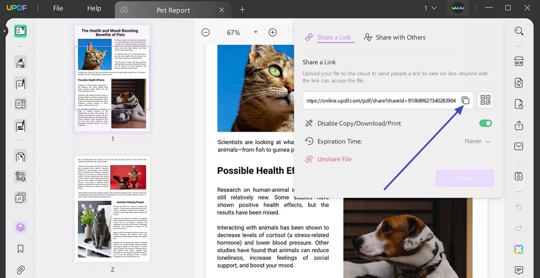Add a new tab
Image resolution: width=540 pixels, height=278 pixels.
[242, 10]
